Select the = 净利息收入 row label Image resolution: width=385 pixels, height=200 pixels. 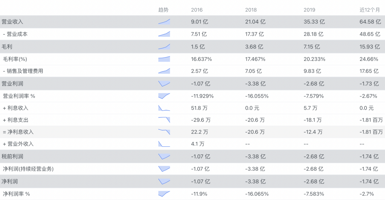18,132
